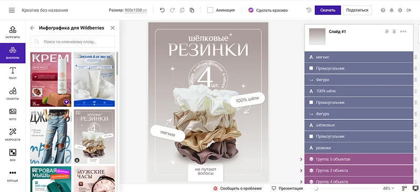This screenshot has width=420, height=192.
Task: Open the Нейросети sidebar tab
Action: click(x=13, y=134)
